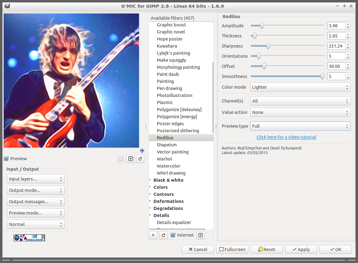
Task: Click the expand all folders icon
Action: [x=201, y=235]
